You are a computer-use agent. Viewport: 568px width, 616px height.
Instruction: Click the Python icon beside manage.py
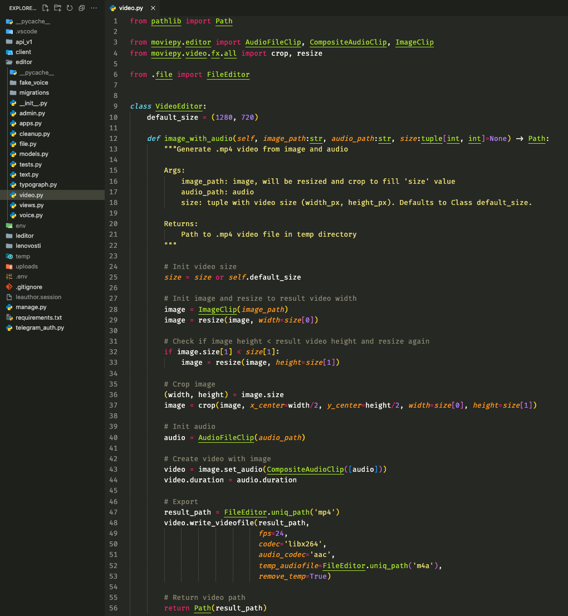click(x=9, y=307)
